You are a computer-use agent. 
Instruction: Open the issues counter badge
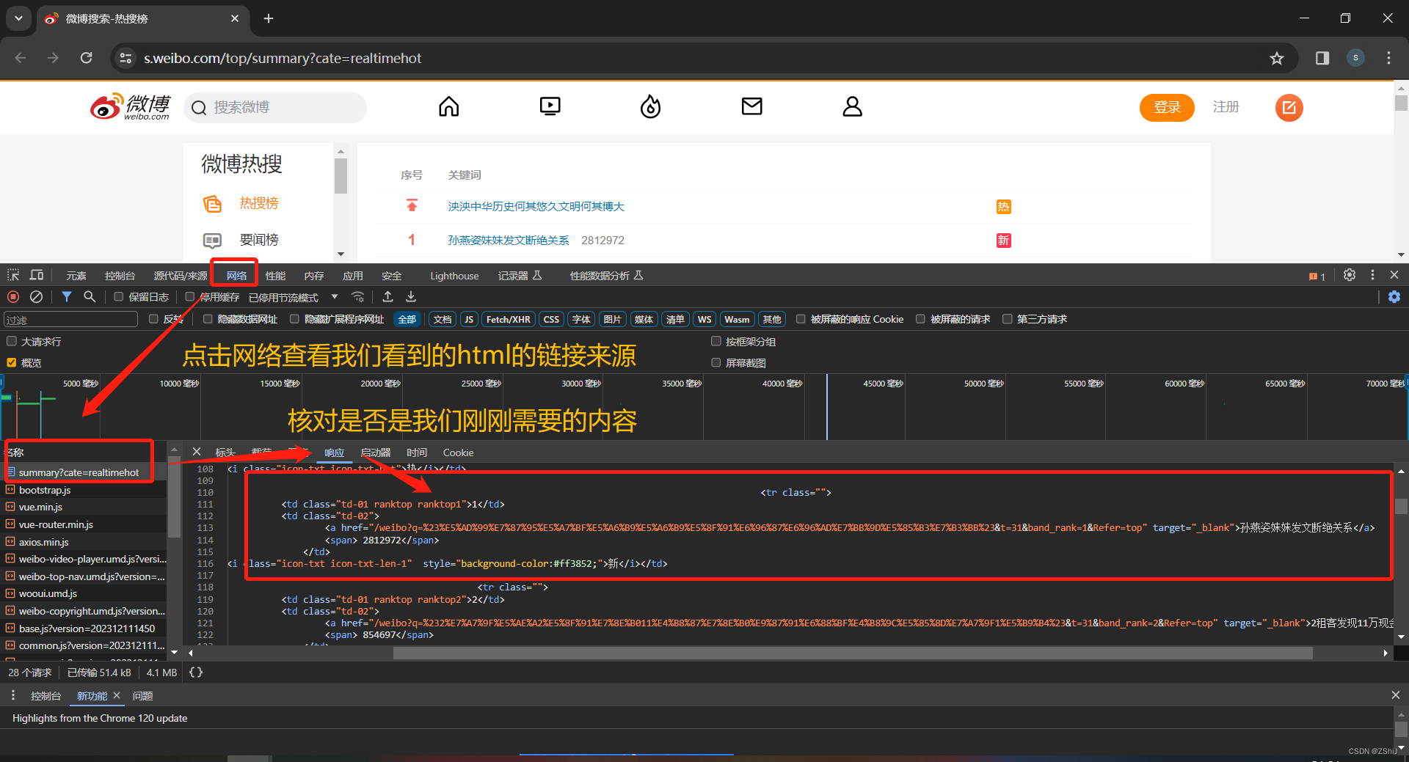click(x=1317, y=276)
